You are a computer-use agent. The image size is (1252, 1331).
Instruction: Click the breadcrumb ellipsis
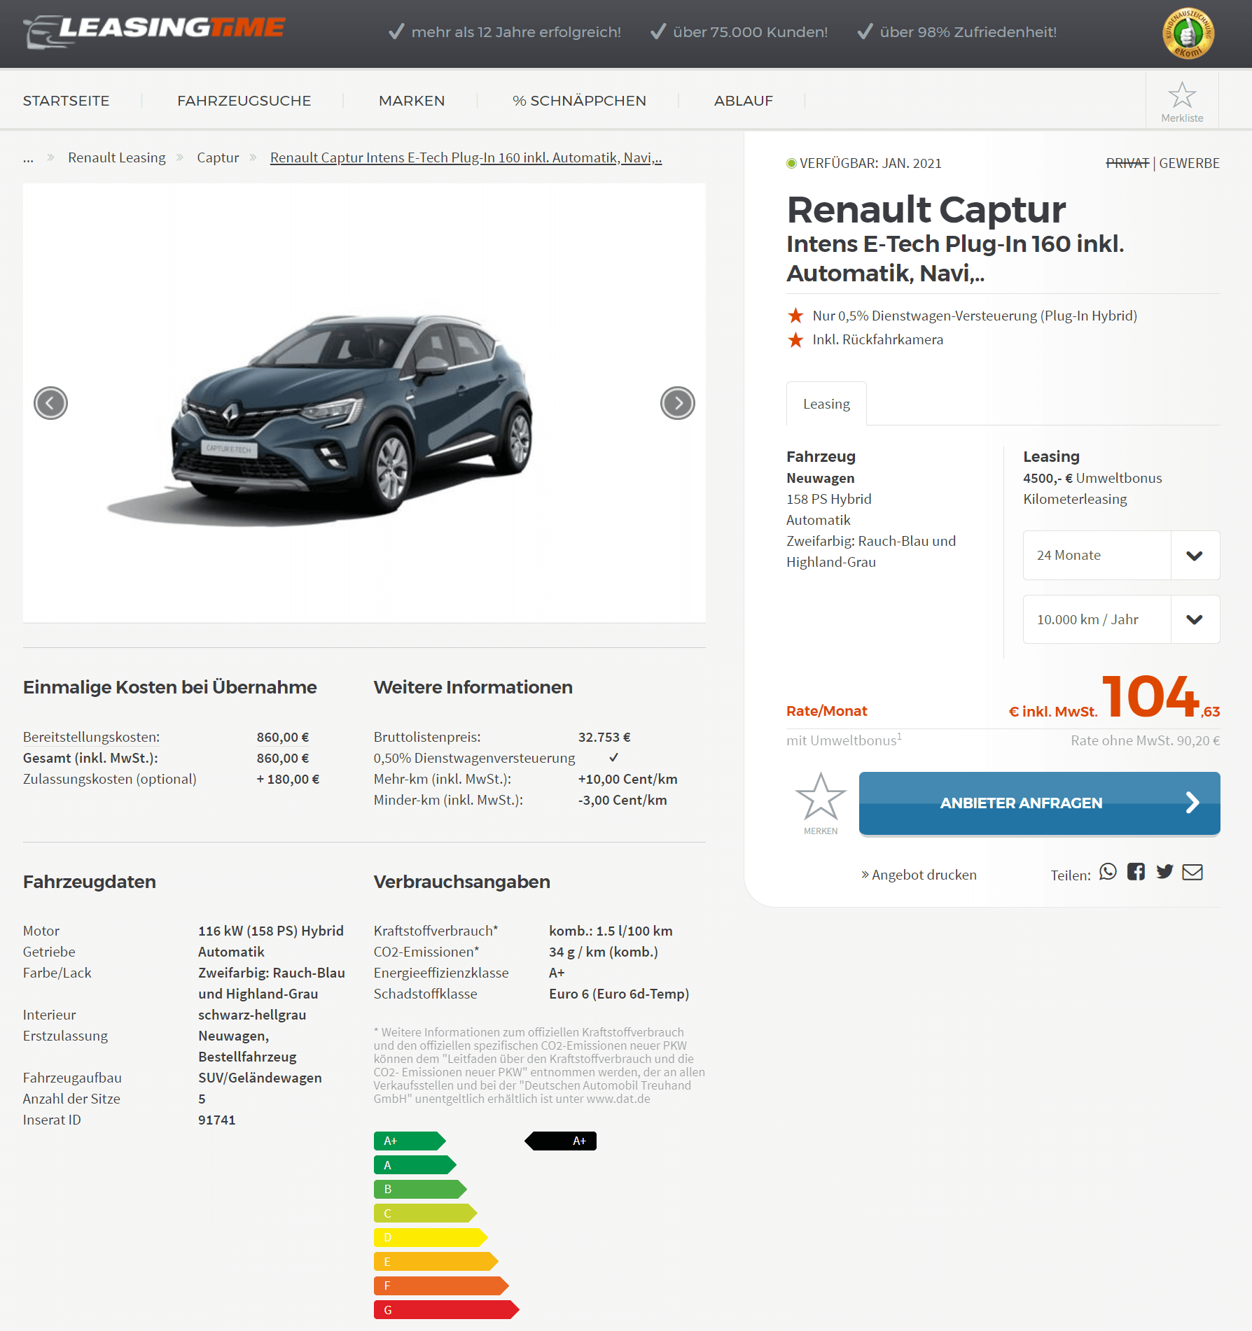pos(28,159)
